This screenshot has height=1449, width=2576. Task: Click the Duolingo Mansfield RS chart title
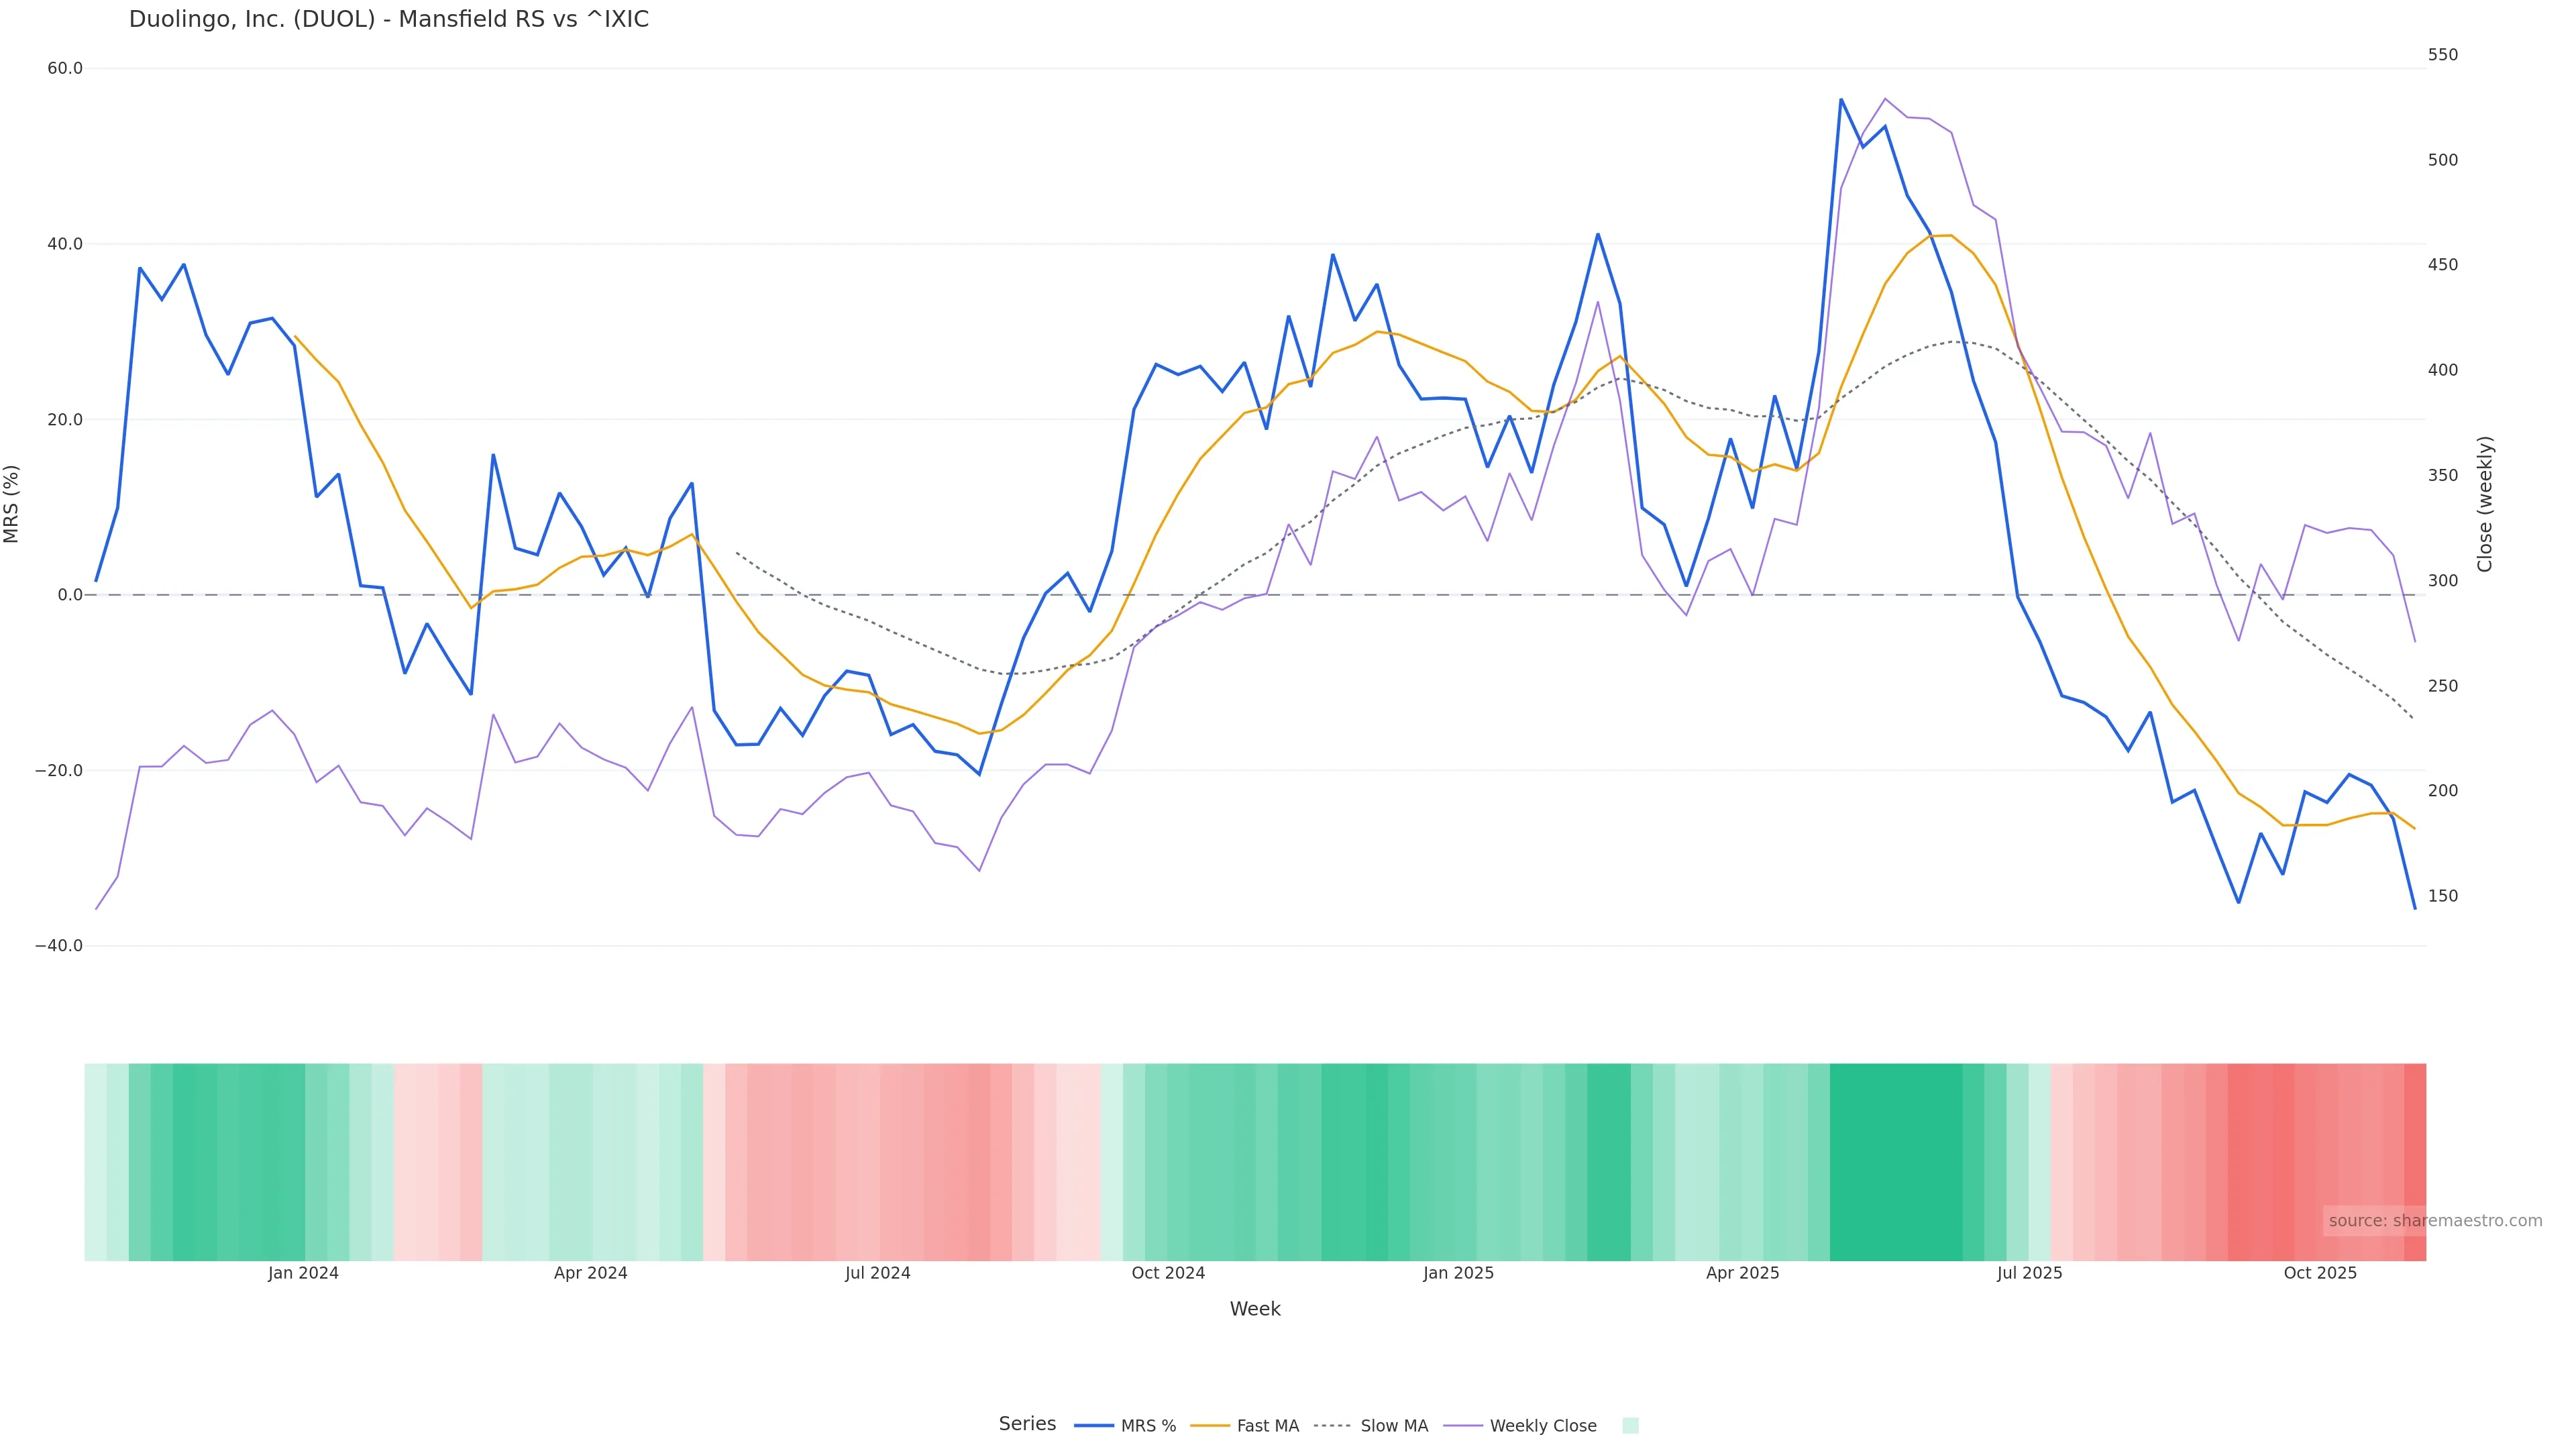(388, 20)
